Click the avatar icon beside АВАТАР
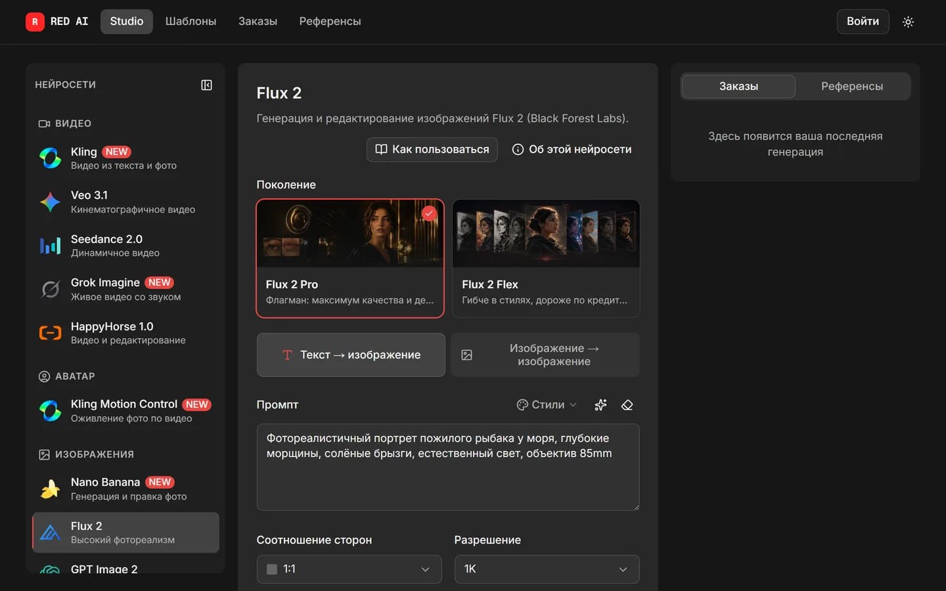This screenshot has width=946, height=591. [x=44, y=376]
